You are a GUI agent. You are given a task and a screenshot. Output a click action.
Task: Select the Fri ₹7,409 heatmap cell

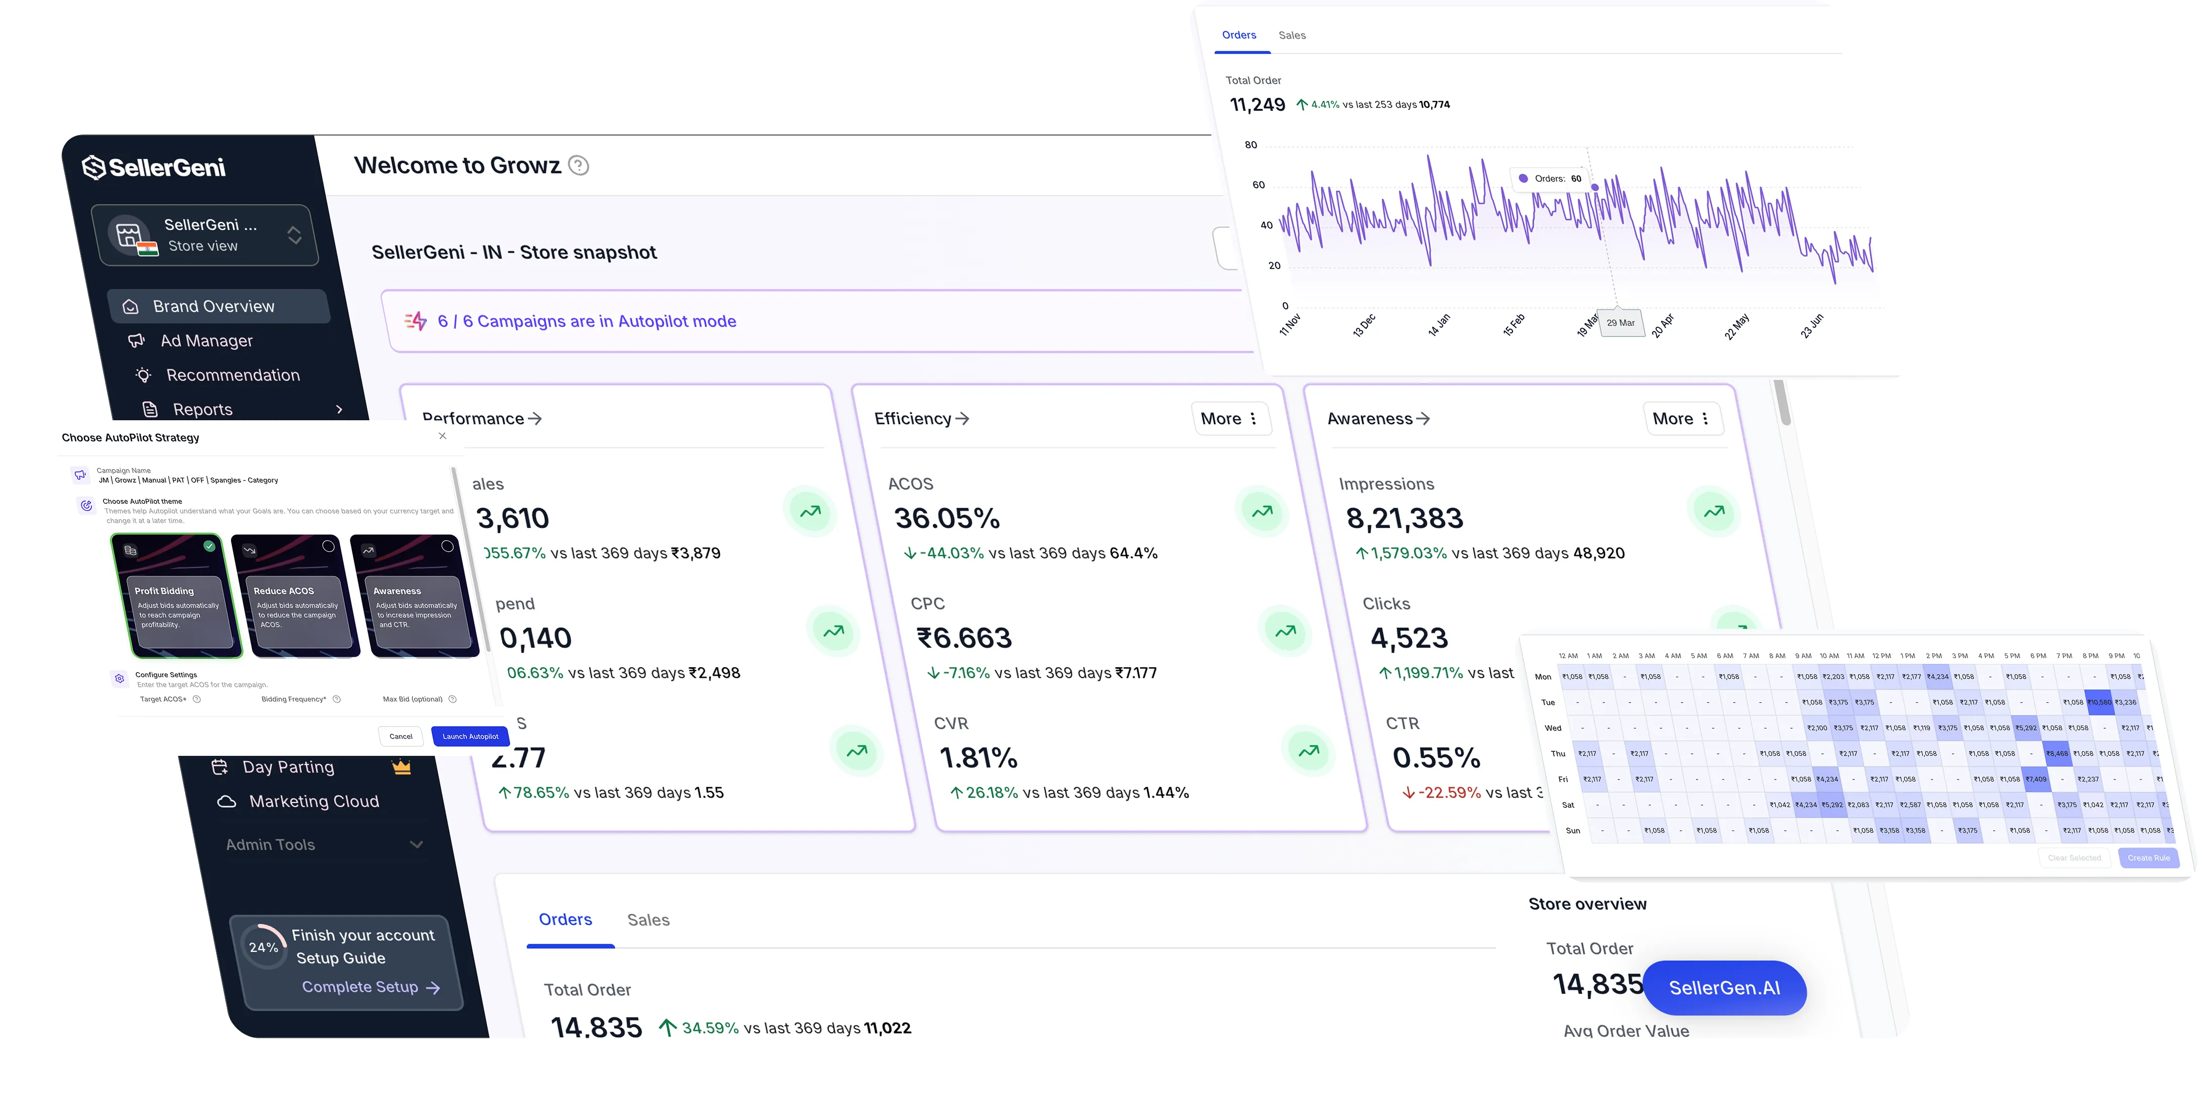click(x=2036, y=779)
